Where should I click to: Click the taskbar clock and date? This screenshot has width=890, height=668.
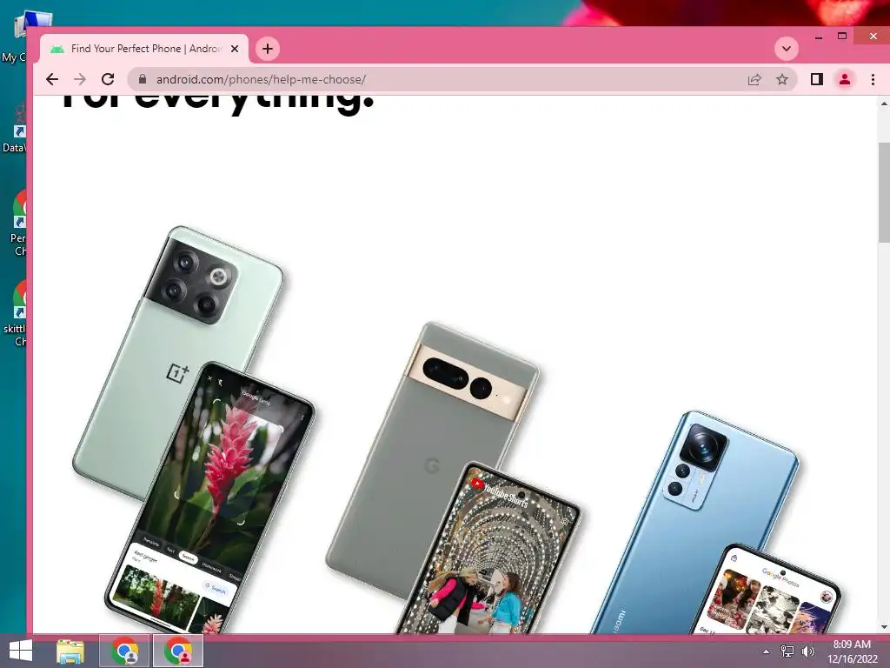(852, 651)
